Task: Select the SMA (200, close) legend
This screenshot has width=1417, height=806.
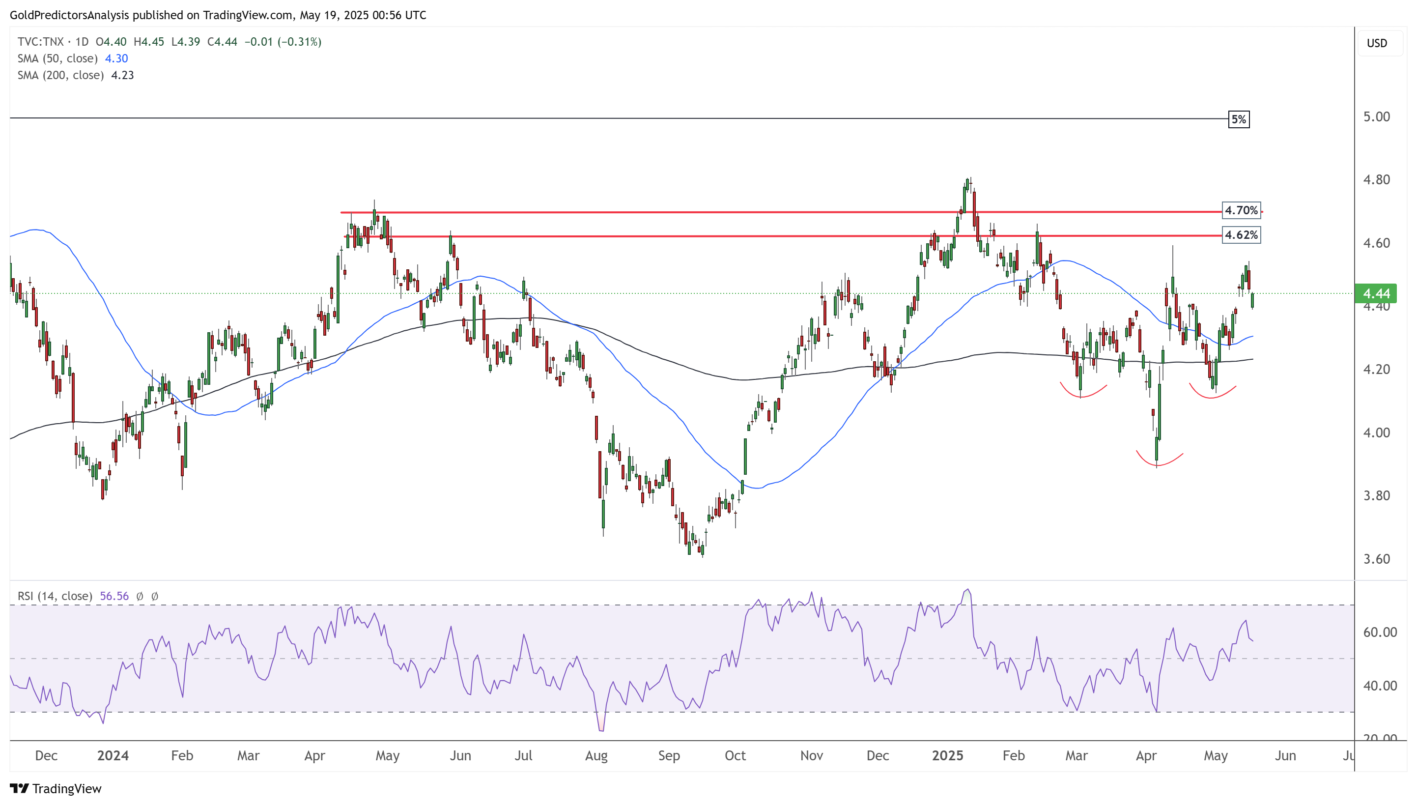Action: (x=60, y=75)
